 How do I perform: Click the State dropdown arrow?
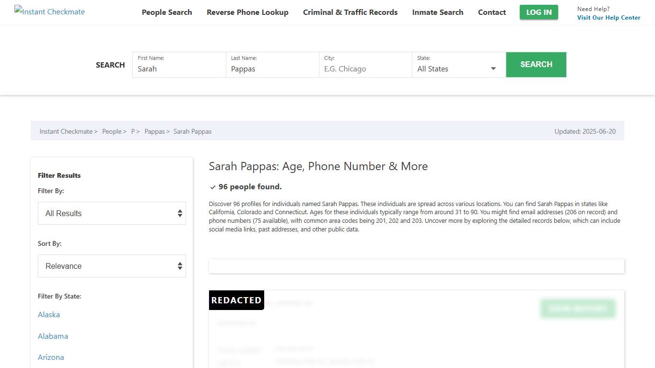click(x=493, y=69)
